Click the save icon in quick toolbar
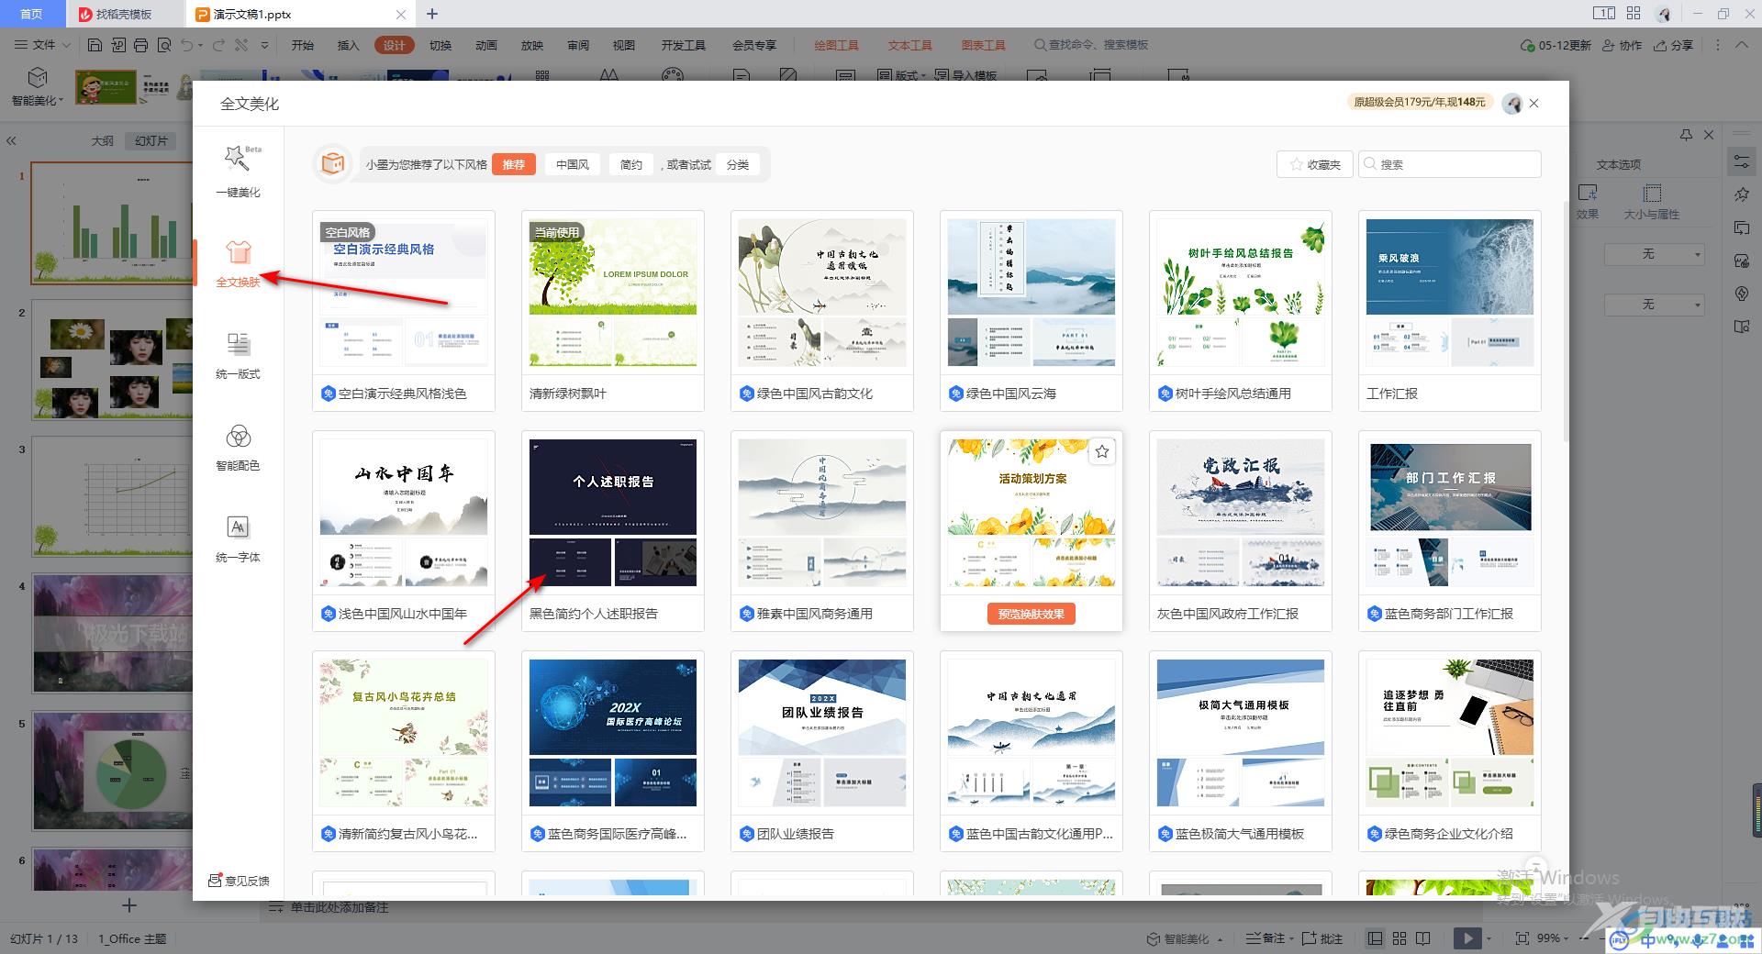 [x=95, y=45]
